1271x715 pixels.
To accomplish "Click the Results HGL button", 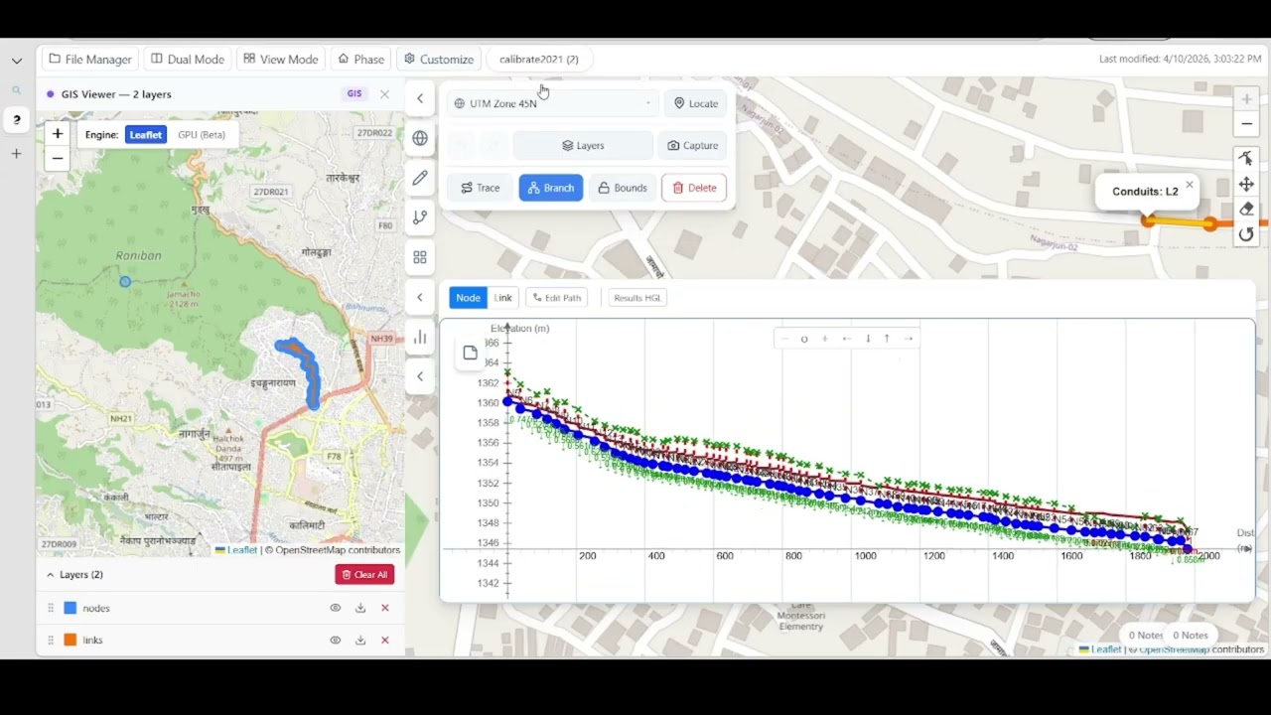I will click(637, 298).
